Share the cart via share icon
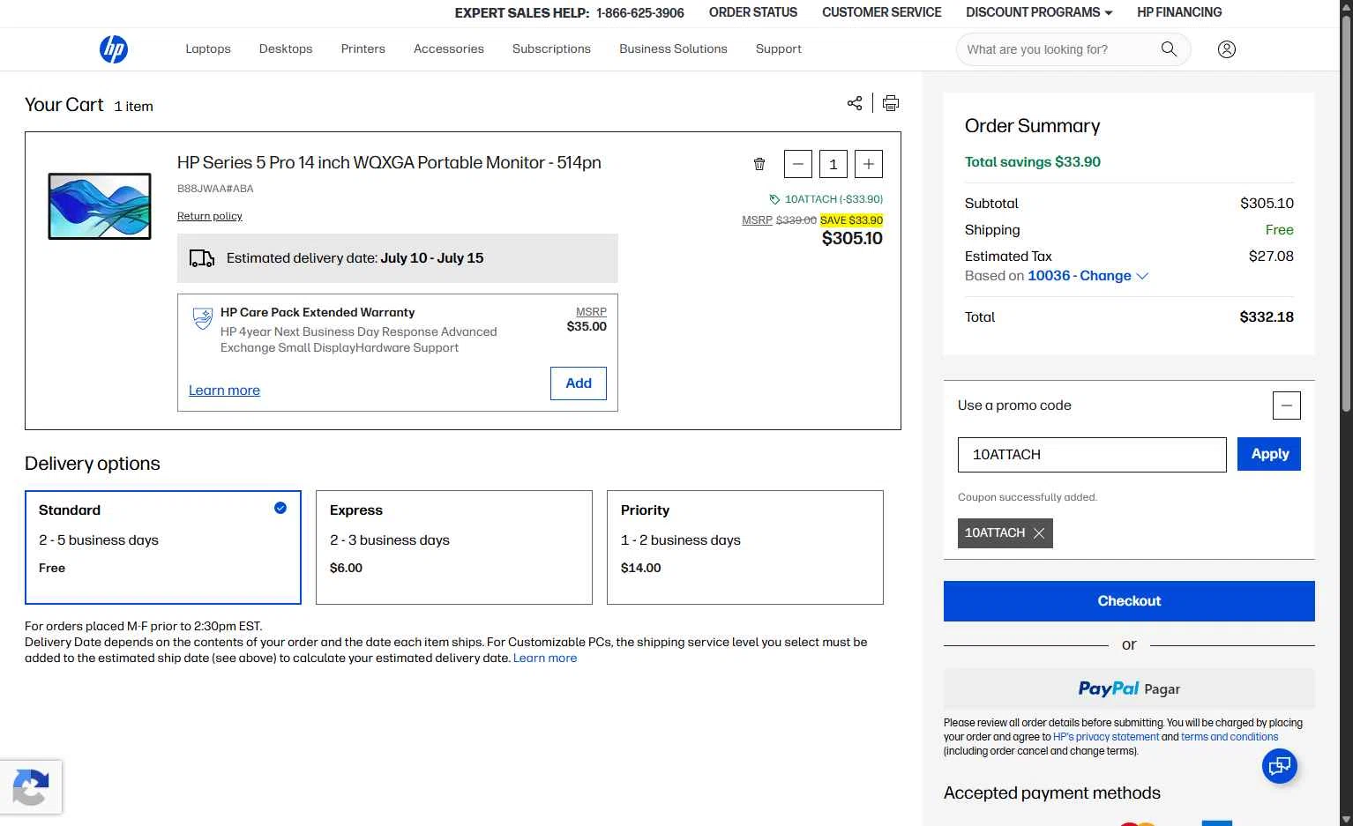This screenshot has width=1353, height=826. (x=855, y=103)
